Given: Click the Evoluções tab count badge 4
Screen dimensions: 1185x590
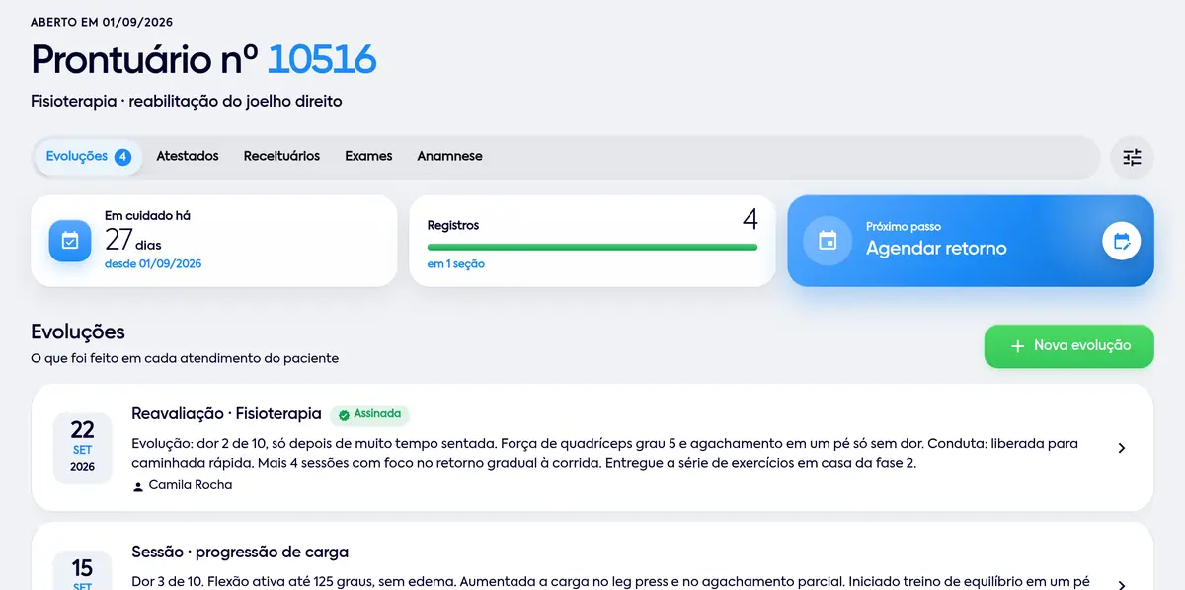Looking at the screenshot, I should (122, 157).
